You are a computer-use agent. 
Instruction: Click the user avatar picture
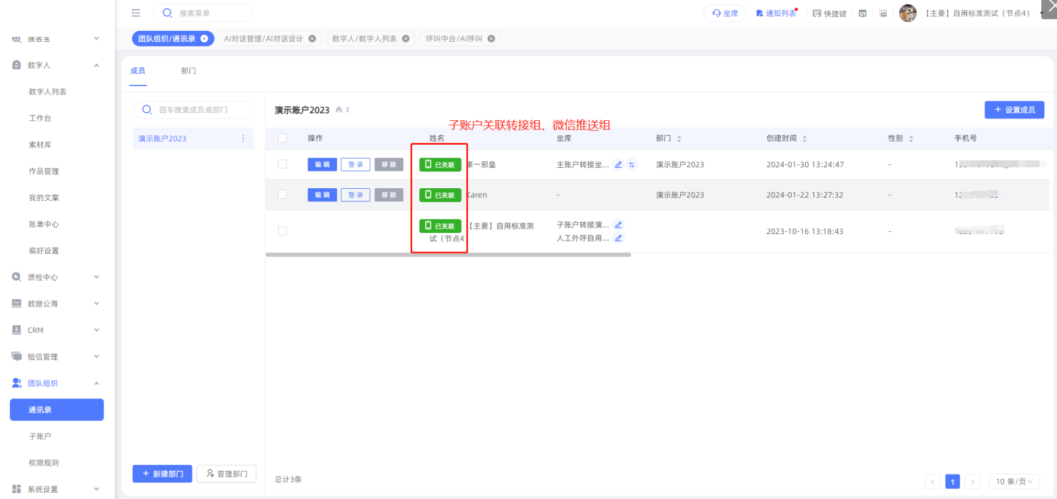coord(907,13)
